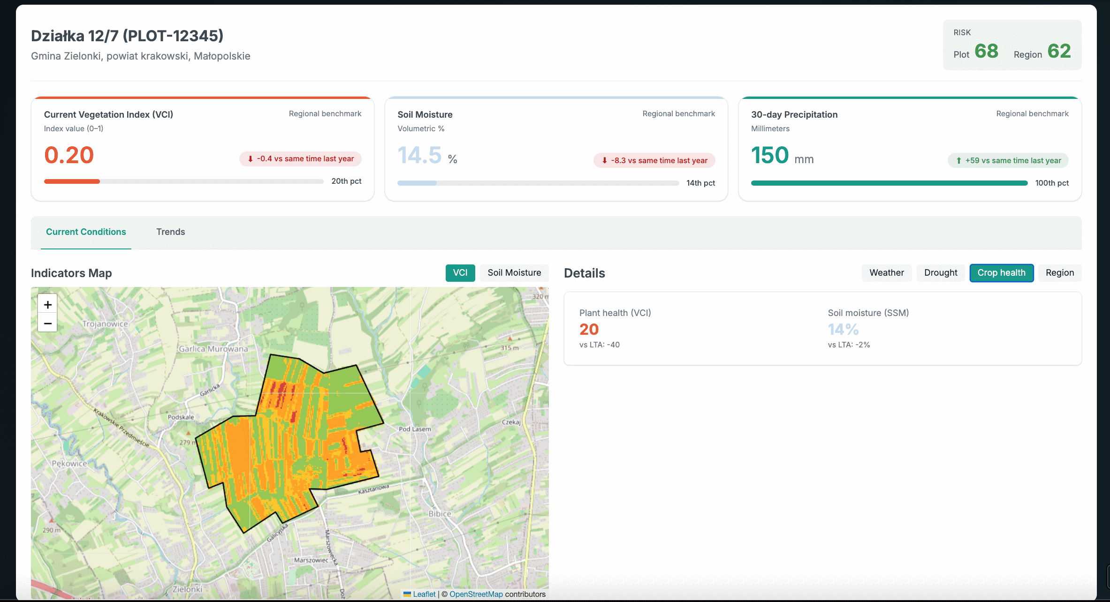Screen dimensions: 1110x602
Task: Open the Leaflet attribution link
Action: coord(424,594)
